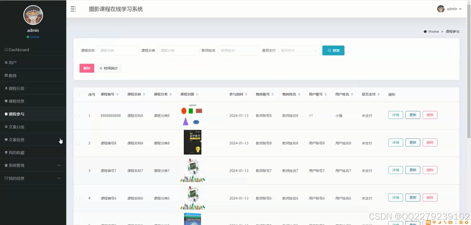
Task: Select the 教师 sidebar icon
Action: 6,75
